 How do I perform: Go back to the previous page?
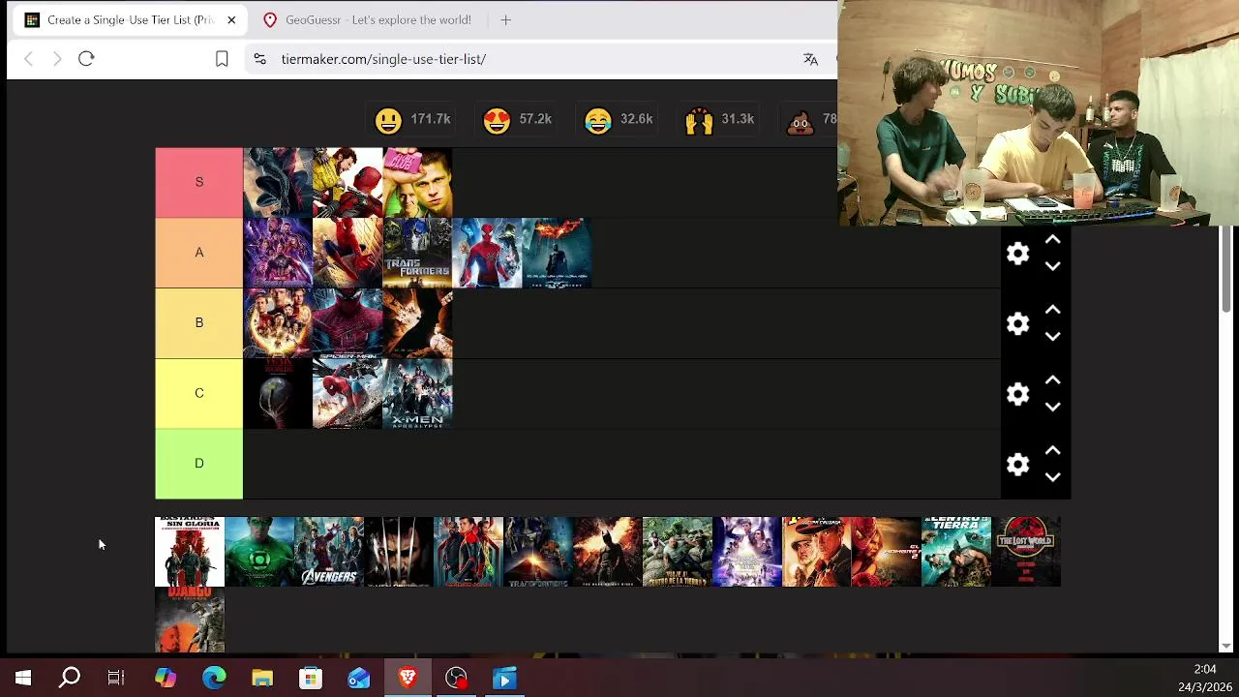pos(29,59)
